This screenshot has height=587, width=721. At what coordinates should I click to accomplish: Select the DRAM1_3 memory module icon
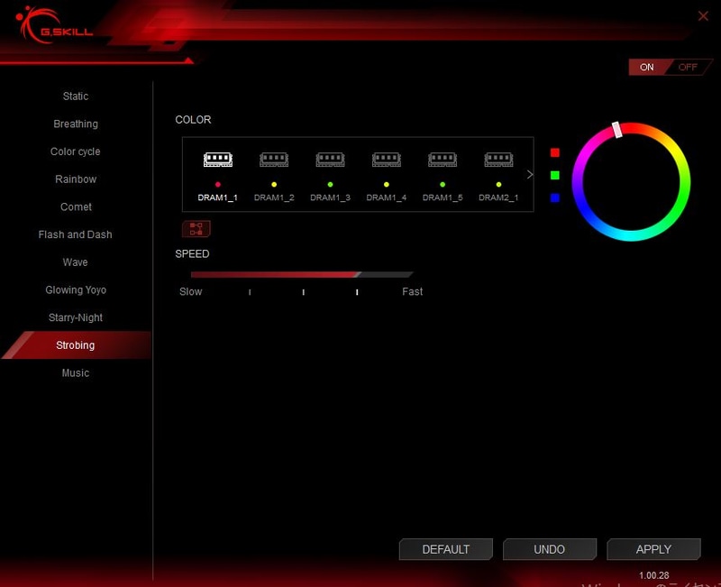[x=330, y=160]
